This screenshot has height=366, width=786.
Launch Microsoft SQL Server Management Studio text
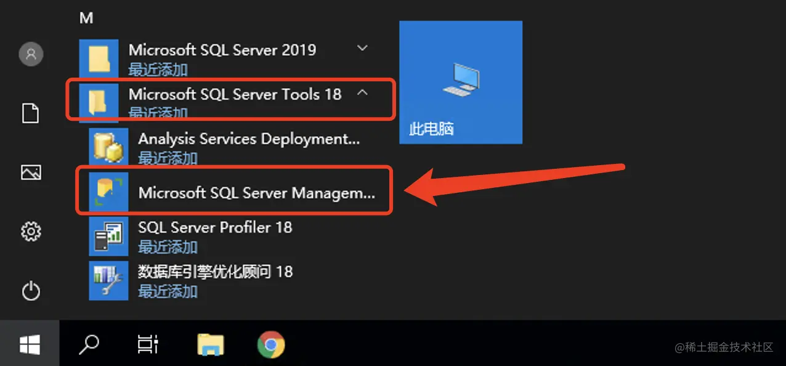pyautogui.click(x=257, y=192)
